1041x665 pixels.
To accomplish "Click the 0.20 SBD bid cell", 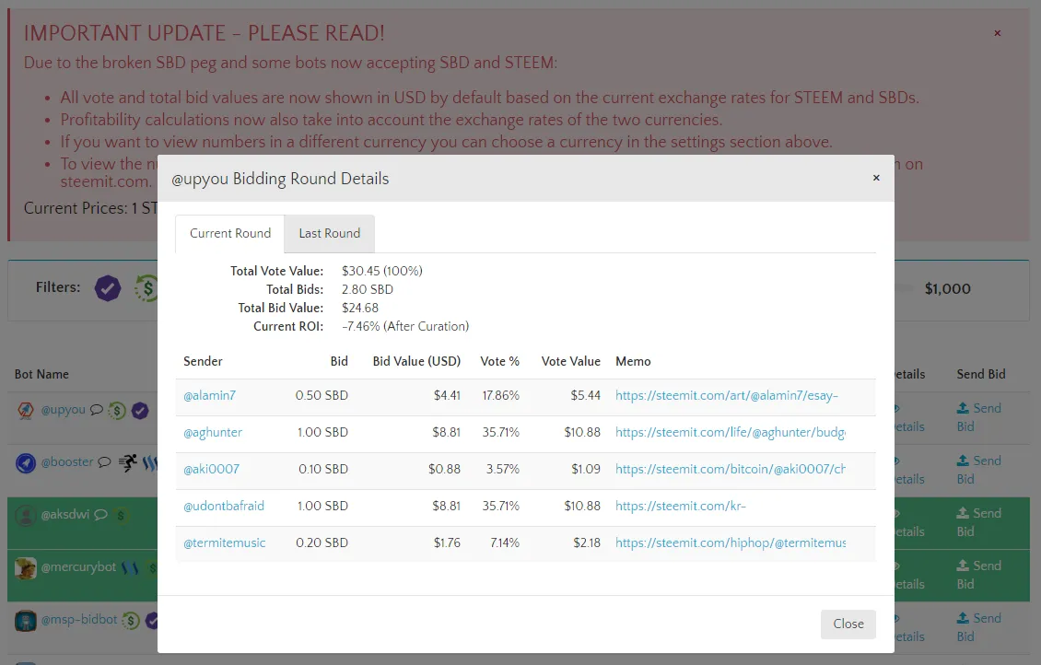I will click(x=322, y=542).
